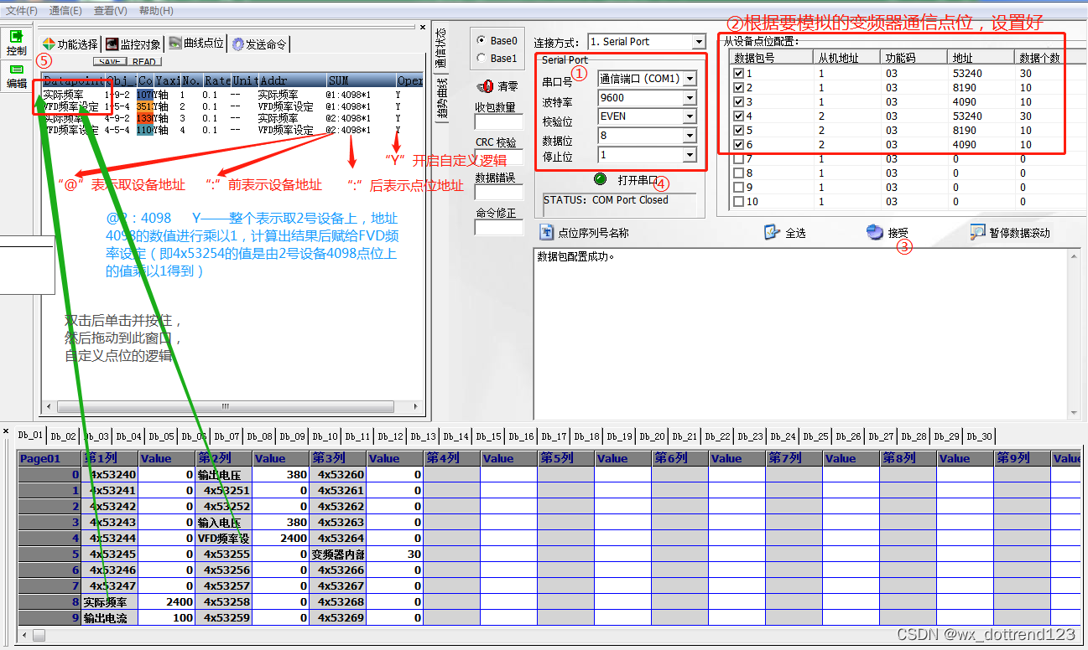Viewport: 1088px width, 650px height.
Task: Click the 暂停数据滚动 magnifier icon
Action: click(x=977, y=232)
